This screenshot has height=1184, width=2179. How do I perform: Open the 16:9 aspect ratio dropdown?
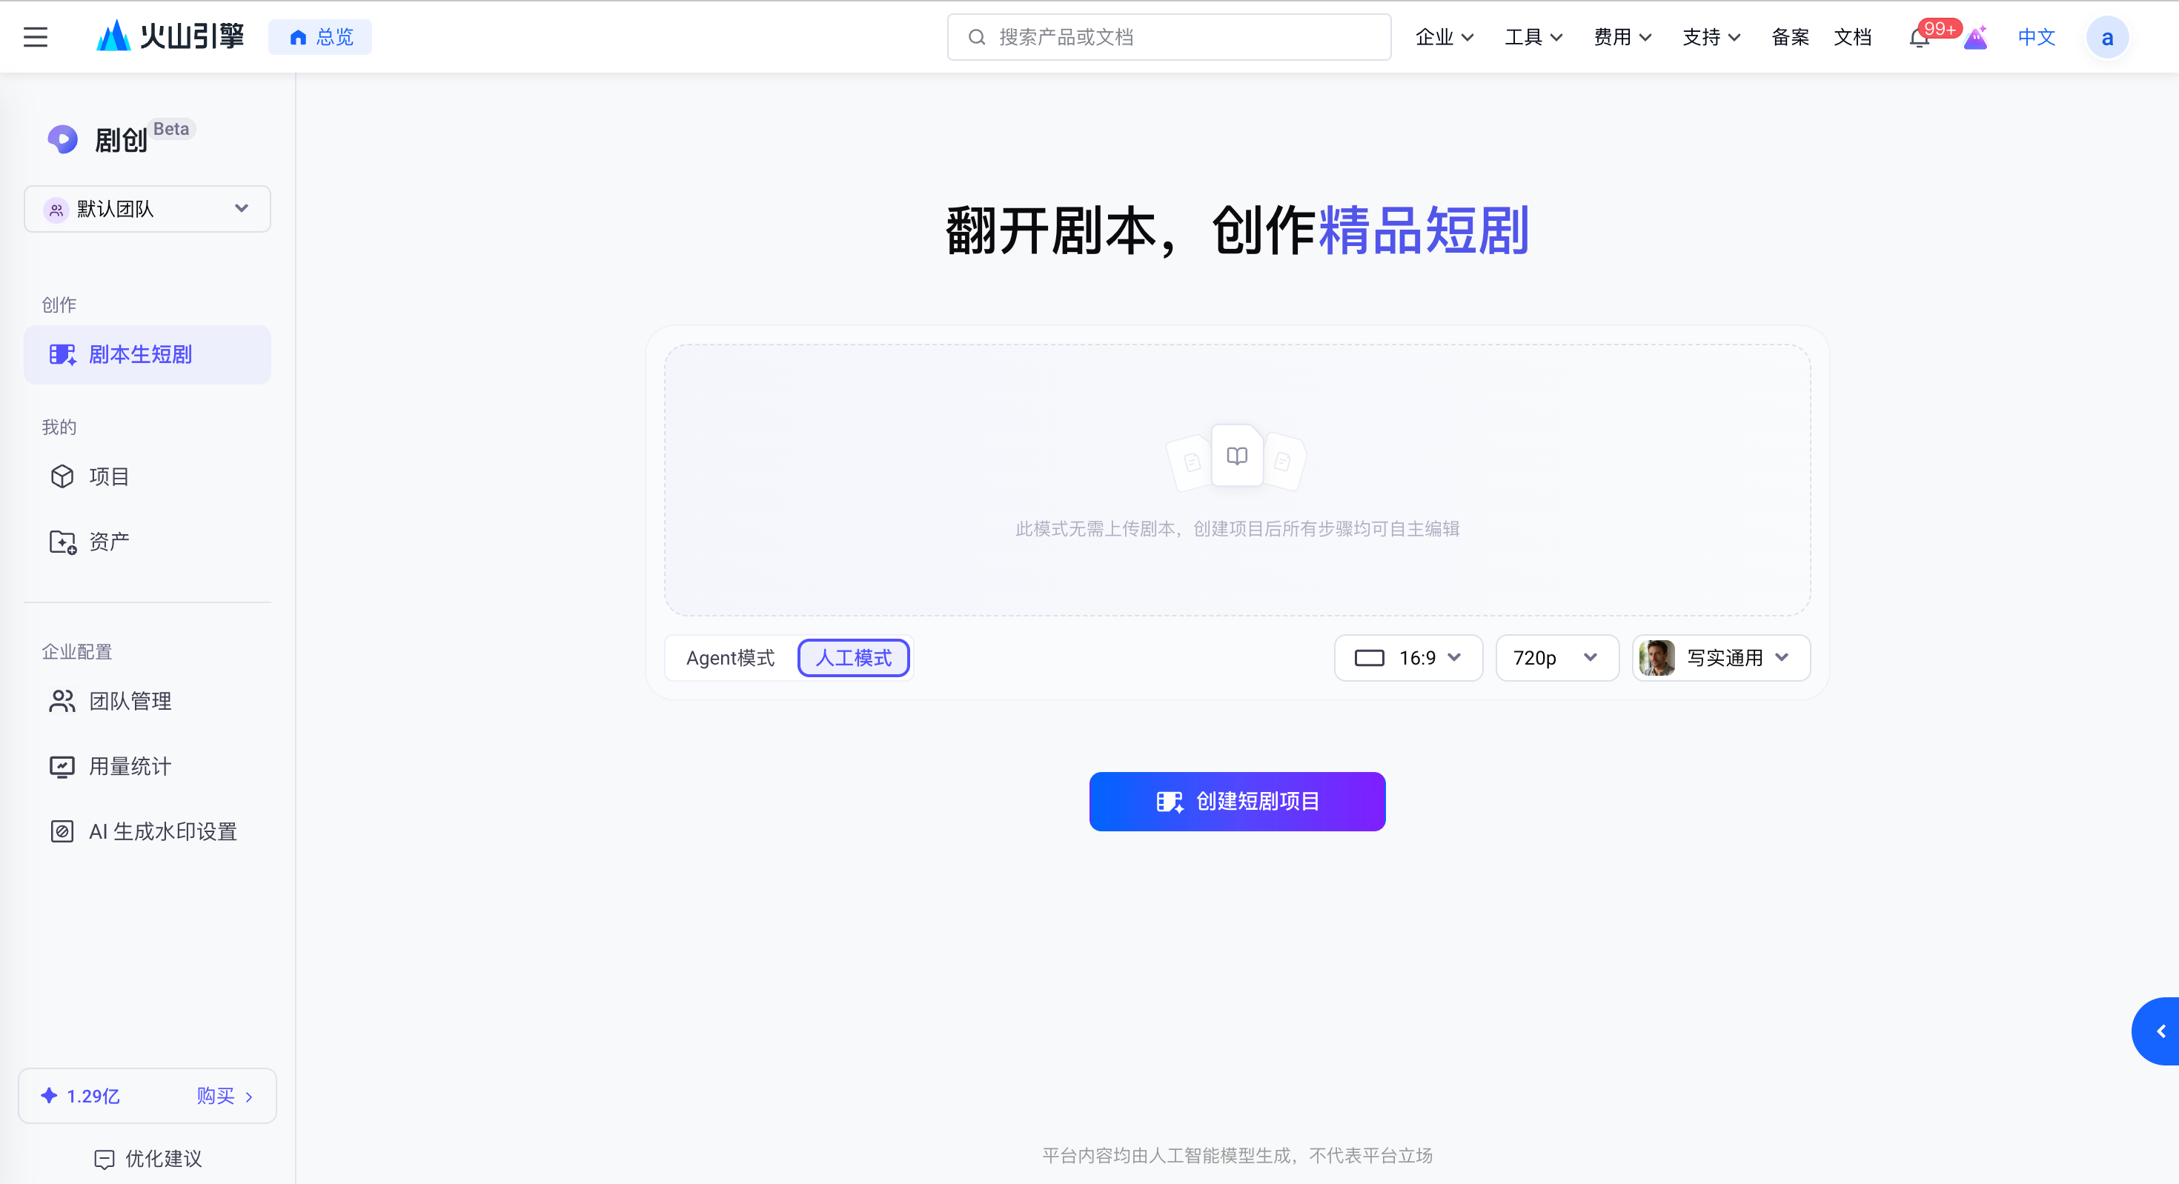1408,658
